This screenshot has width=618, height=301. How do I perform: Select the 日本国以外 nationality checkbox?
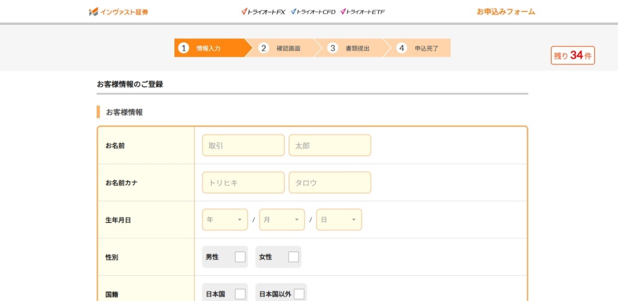tap(299, 294)
